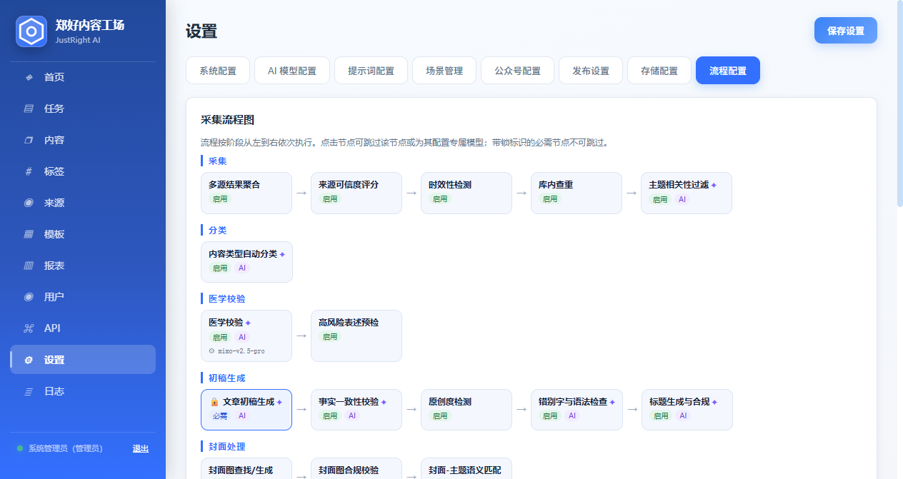
Task: Open the 系统配置 tab
Action: (x=218, y=71)
